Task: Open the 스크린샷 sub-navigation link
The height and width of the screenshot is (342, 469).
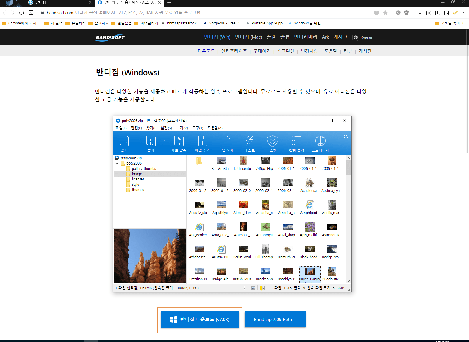Action: coord(285,51)
